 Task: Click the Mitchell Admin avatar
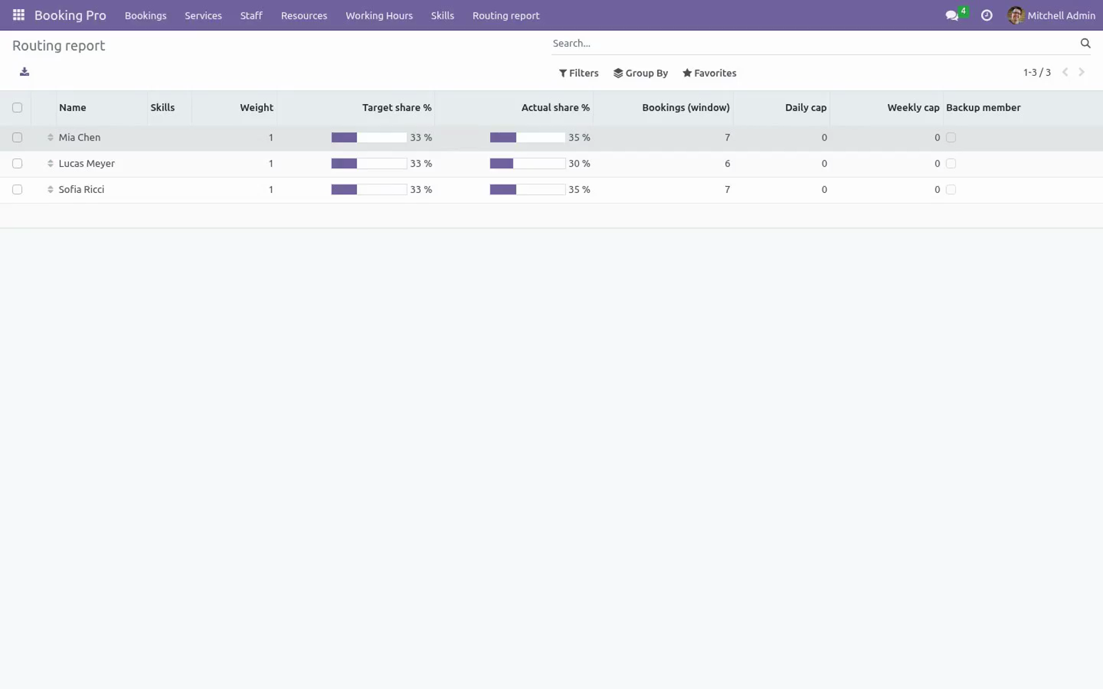click(x=1015, y=15)
